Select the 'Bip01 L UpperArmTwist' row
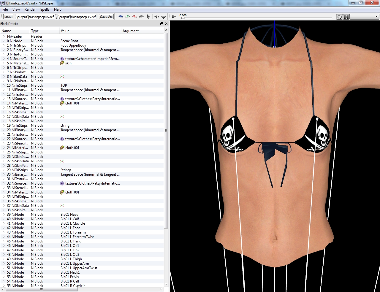 pyautogui.click(x=82, y=268)
